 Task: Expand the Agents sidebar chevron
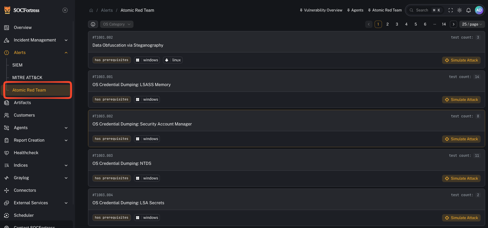[x=66, y=128]
